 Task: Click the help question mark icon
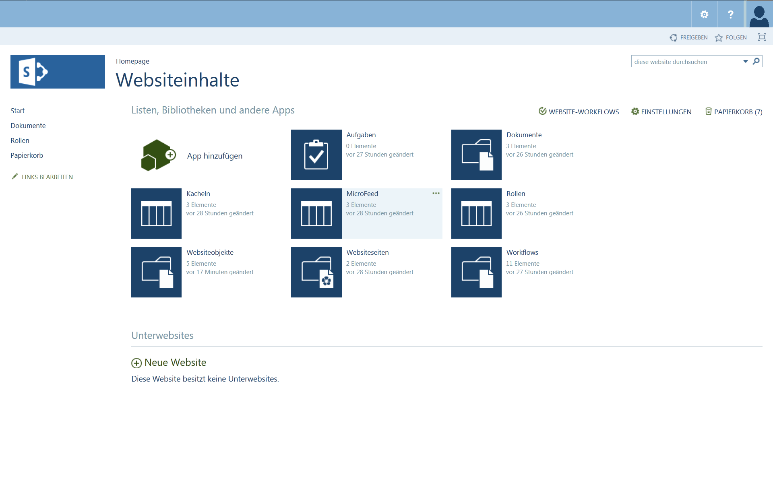tap(730, 14)
